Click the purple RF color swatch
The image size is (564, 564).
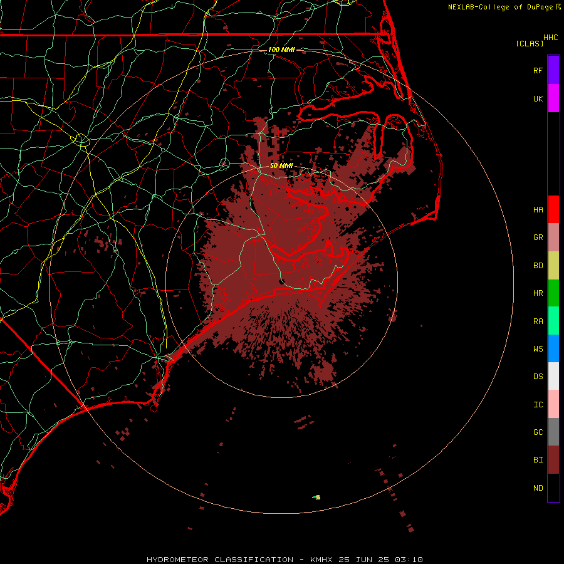[x=553, y=70]
